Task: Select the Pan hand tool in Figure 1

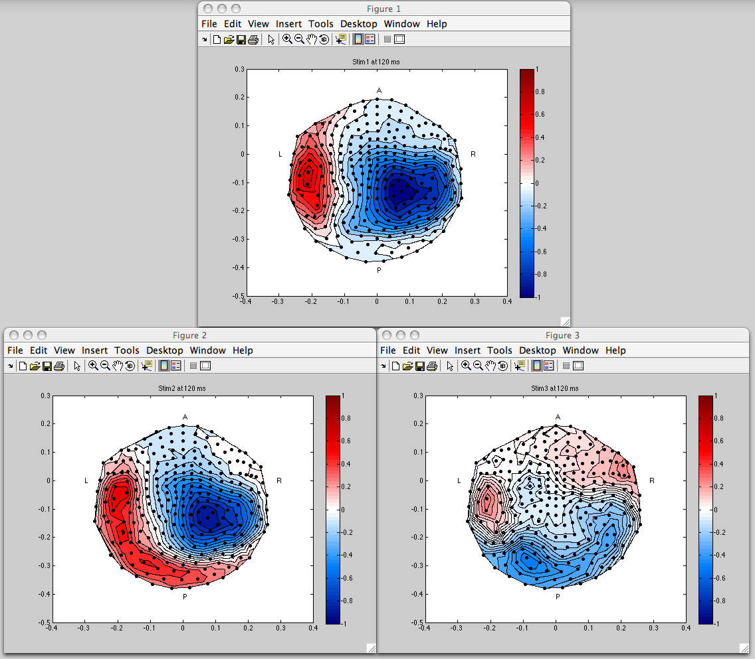Action: point(312,39)
